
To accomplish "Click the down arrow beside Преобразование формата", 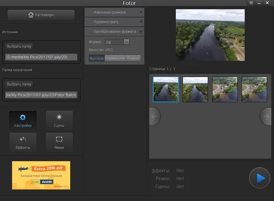I will (141, 32).
